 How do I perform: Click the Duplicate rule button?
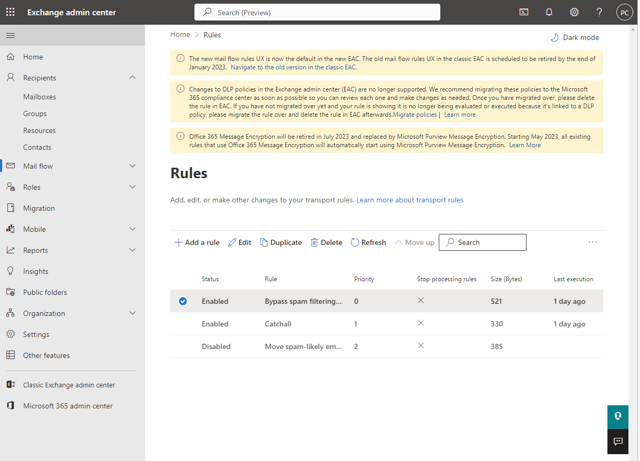(281, 242)
